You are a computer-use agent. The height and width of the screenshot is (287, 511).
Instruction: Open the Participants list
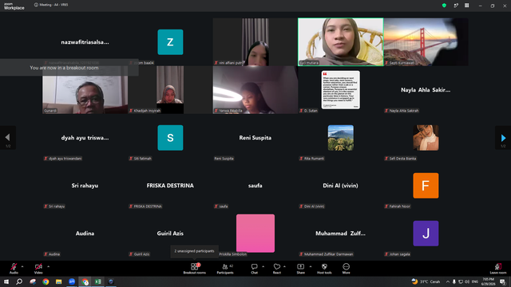[x=225, y=269]
